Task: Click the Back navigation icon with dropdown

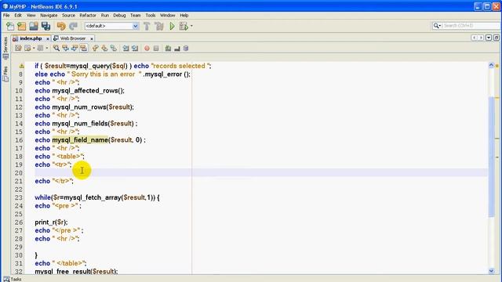Action: pos(28,49)
